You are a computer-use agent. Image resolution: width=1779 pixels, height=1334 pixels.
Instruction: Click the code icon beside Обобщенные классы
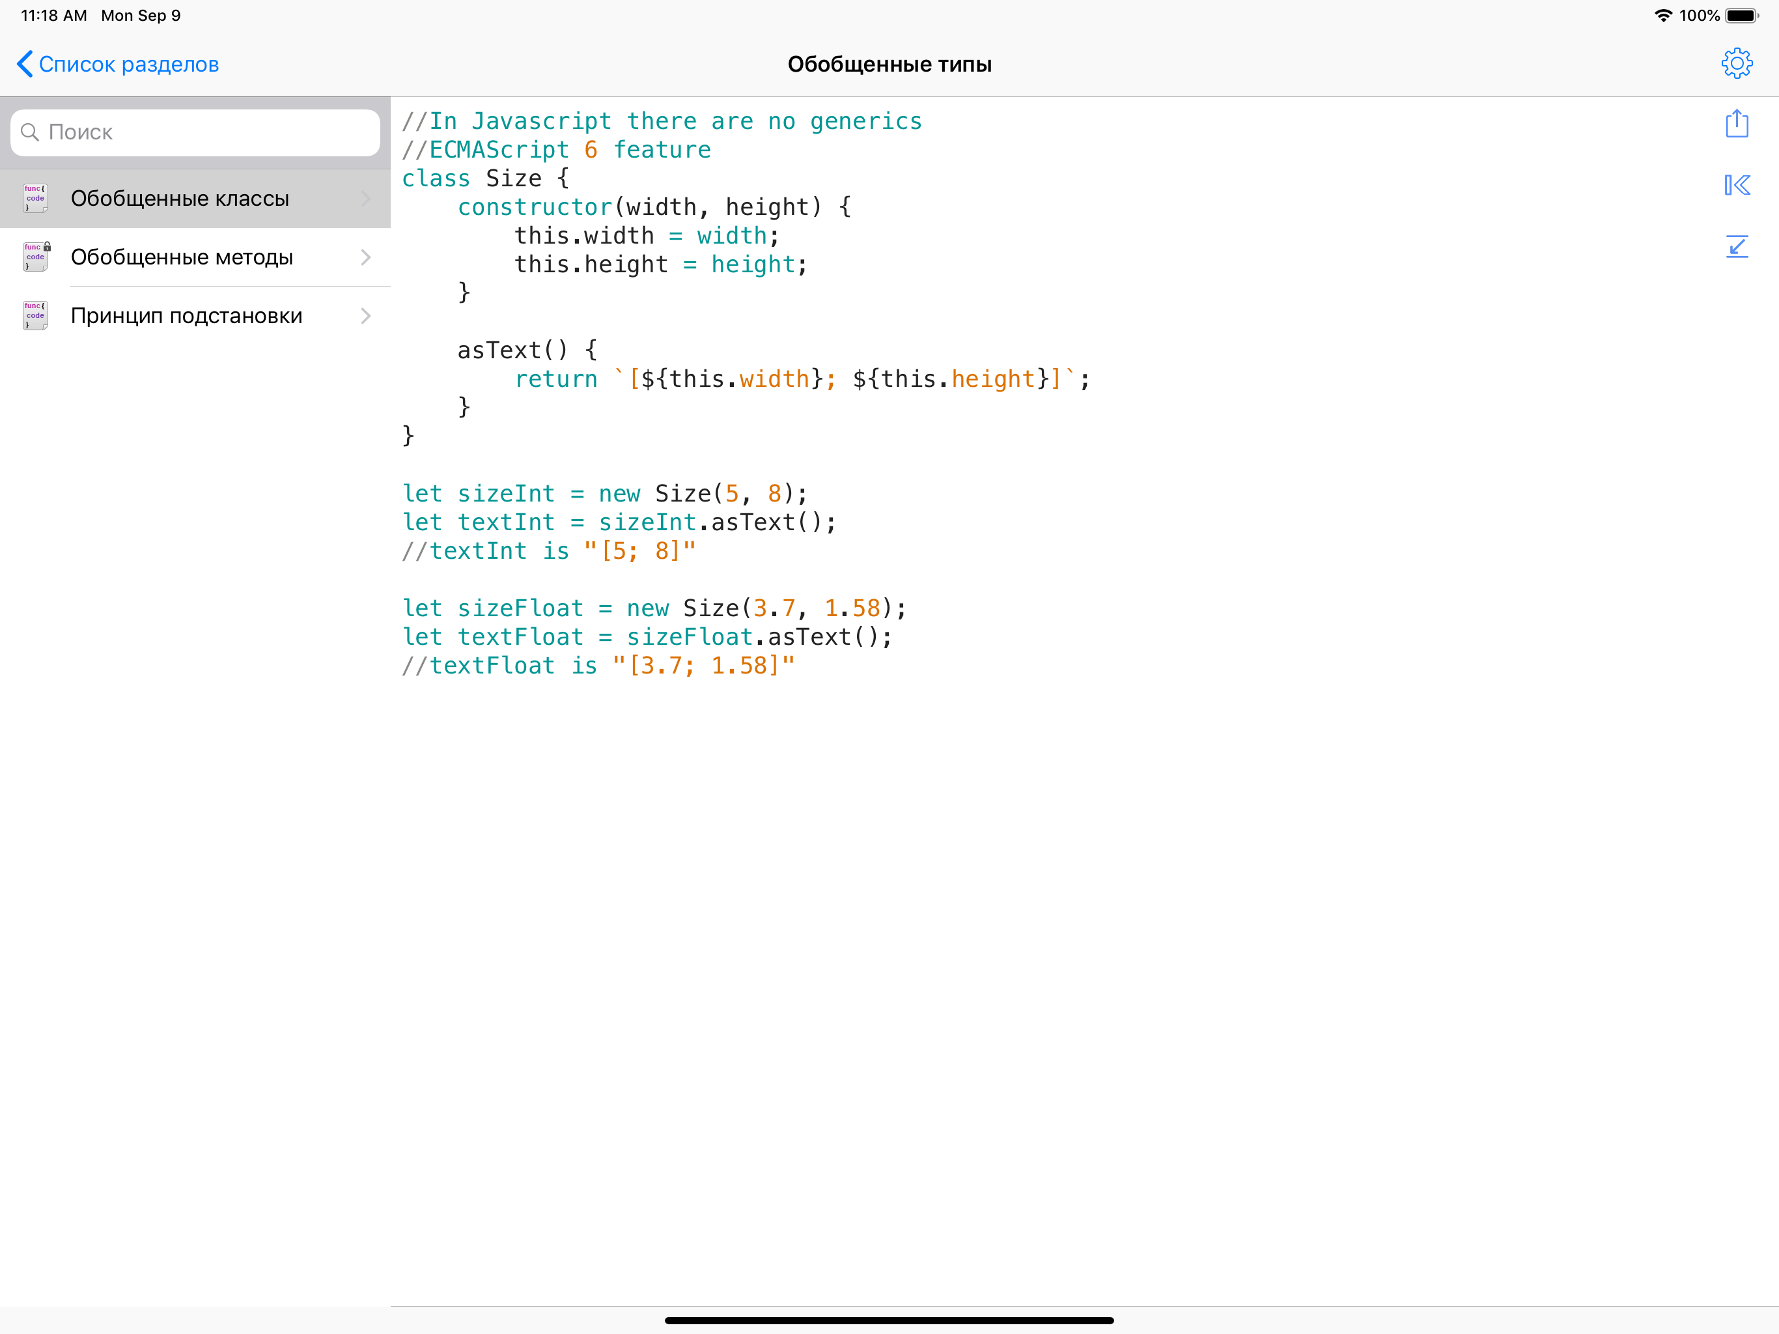(35, 198)
